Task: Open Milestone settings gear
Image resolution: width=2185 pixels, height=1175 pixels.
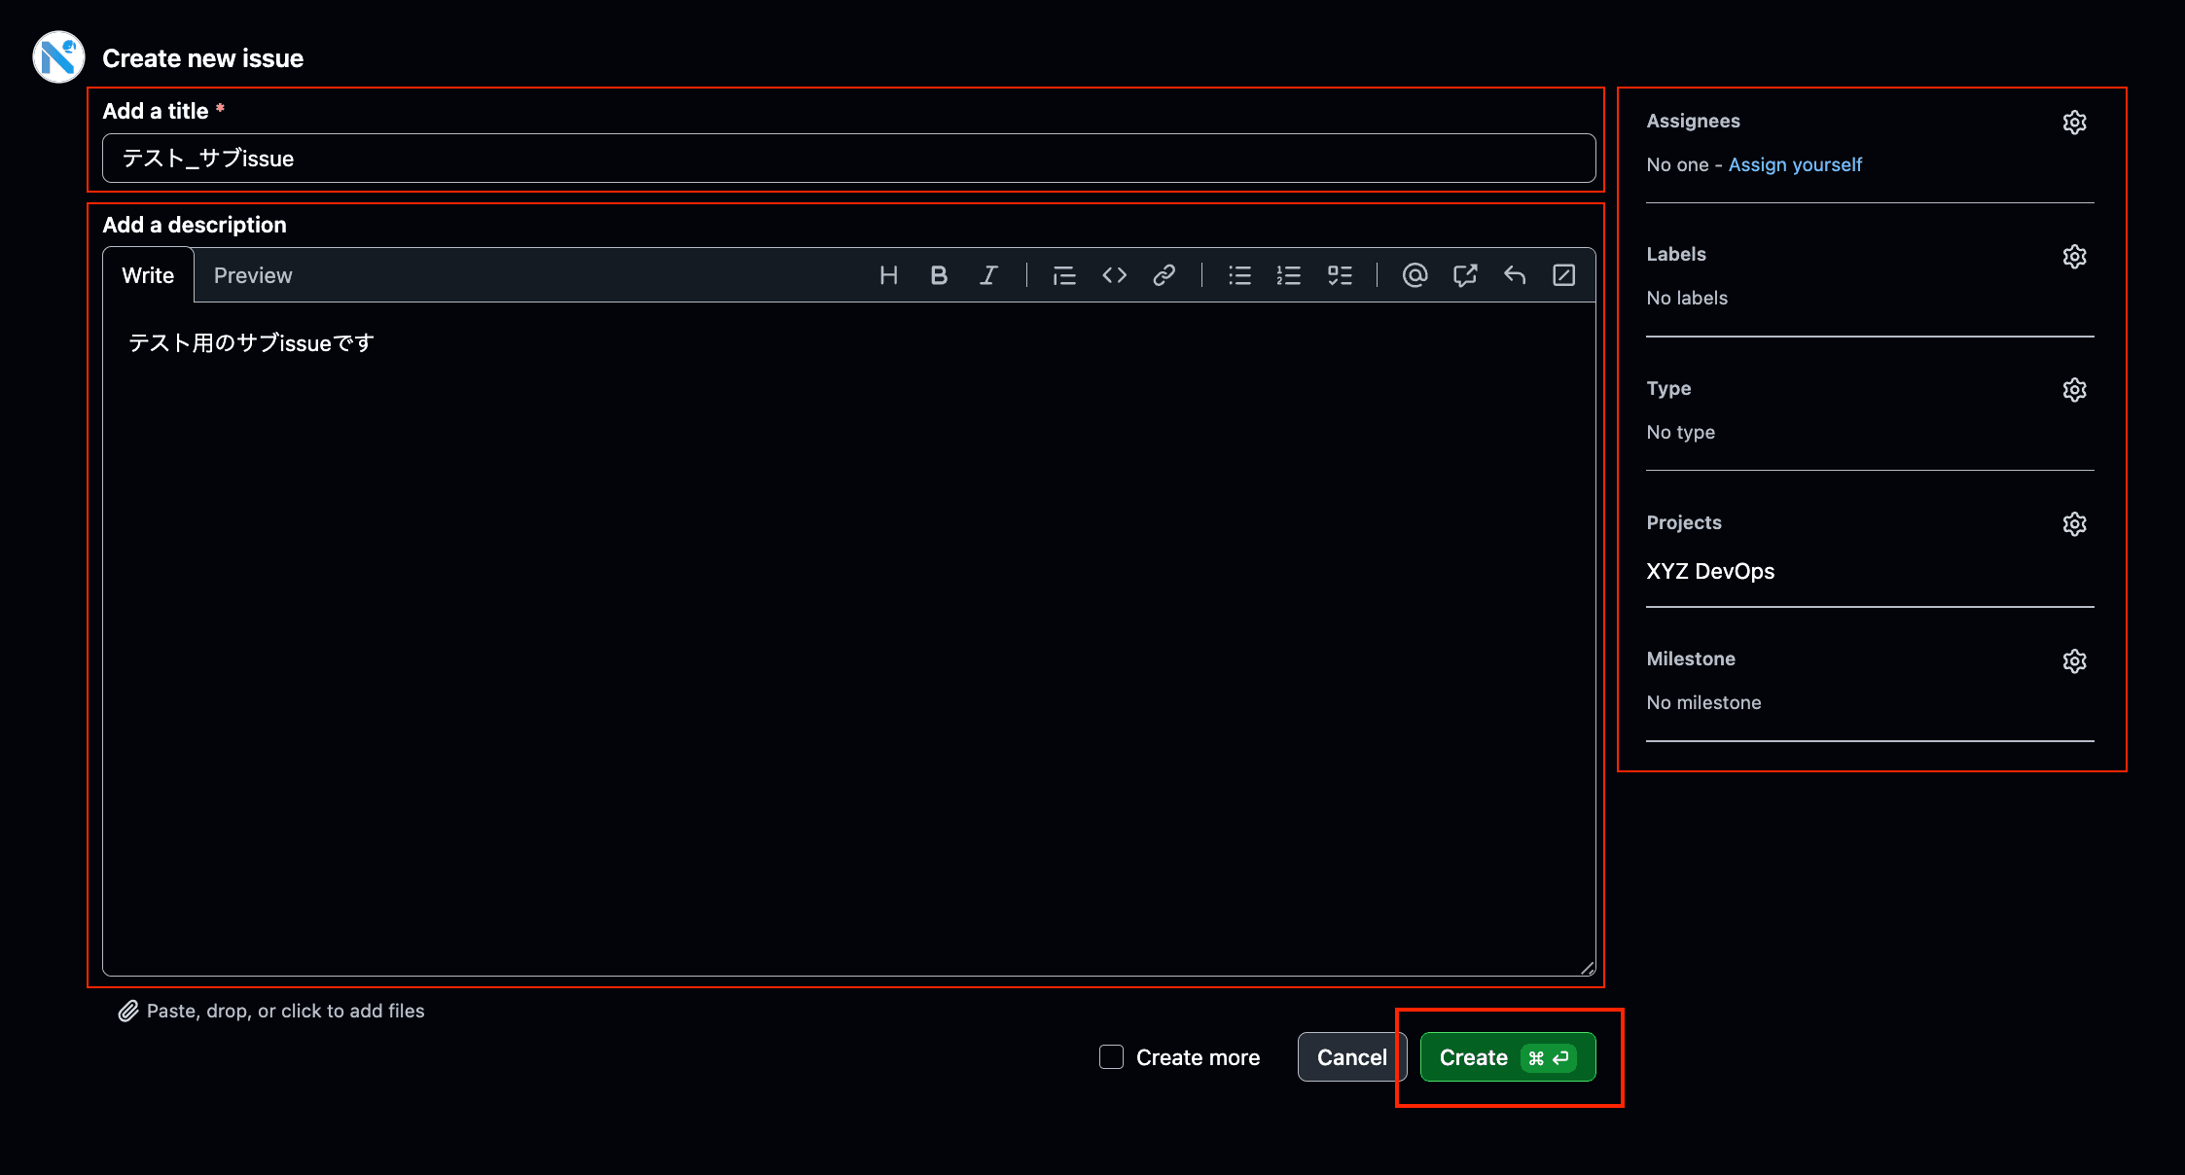Action: point(2074,661)
